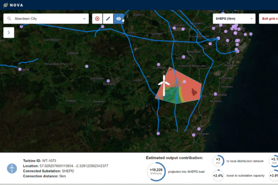The image size is (278, 185).
Task: Click the red cancel circle icon
Action: click(x=97, y=19)
